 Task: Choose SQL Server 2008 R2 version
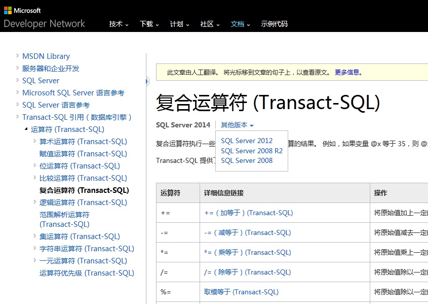[x=252, y=151]
